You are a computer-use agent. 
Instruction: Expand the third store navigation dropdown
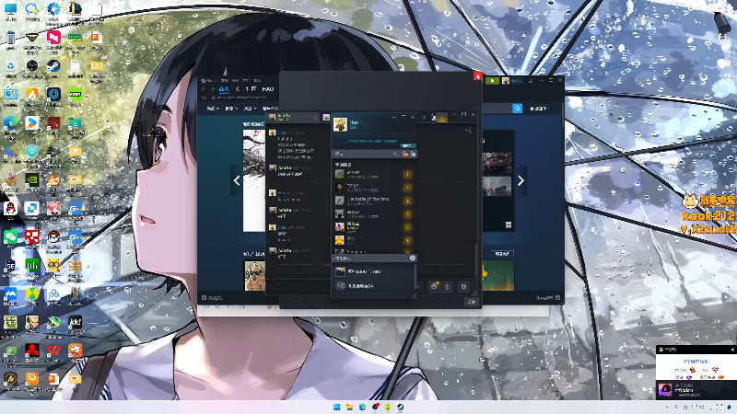pyautogui.click(x=250, y=109)
